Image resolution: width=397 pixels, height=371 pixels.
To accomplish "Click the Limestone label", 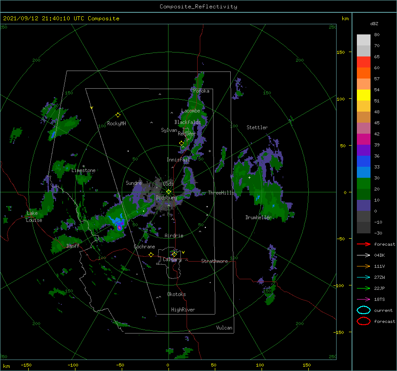I will 83,170.
